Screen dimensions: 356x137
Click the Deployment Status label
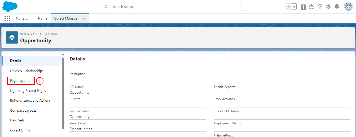click(227, 123)
